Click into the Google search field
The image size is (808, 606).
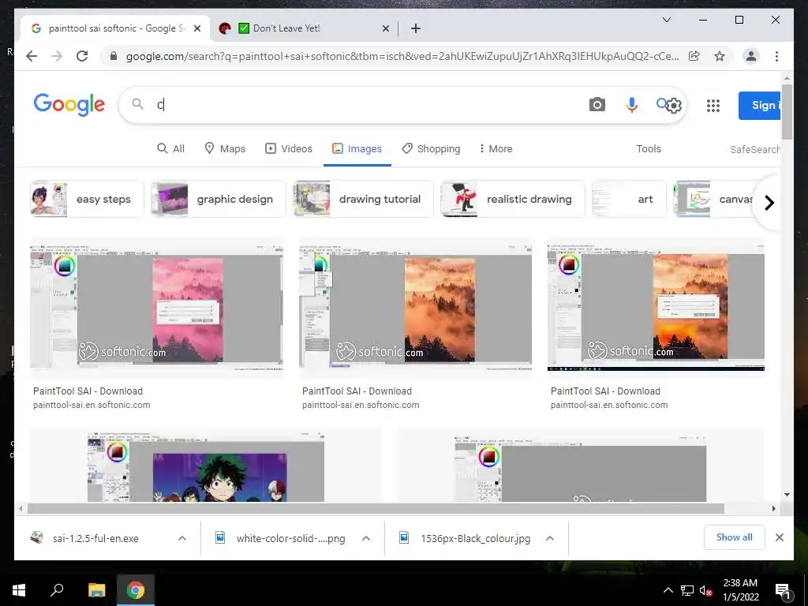tap(361, 105)
